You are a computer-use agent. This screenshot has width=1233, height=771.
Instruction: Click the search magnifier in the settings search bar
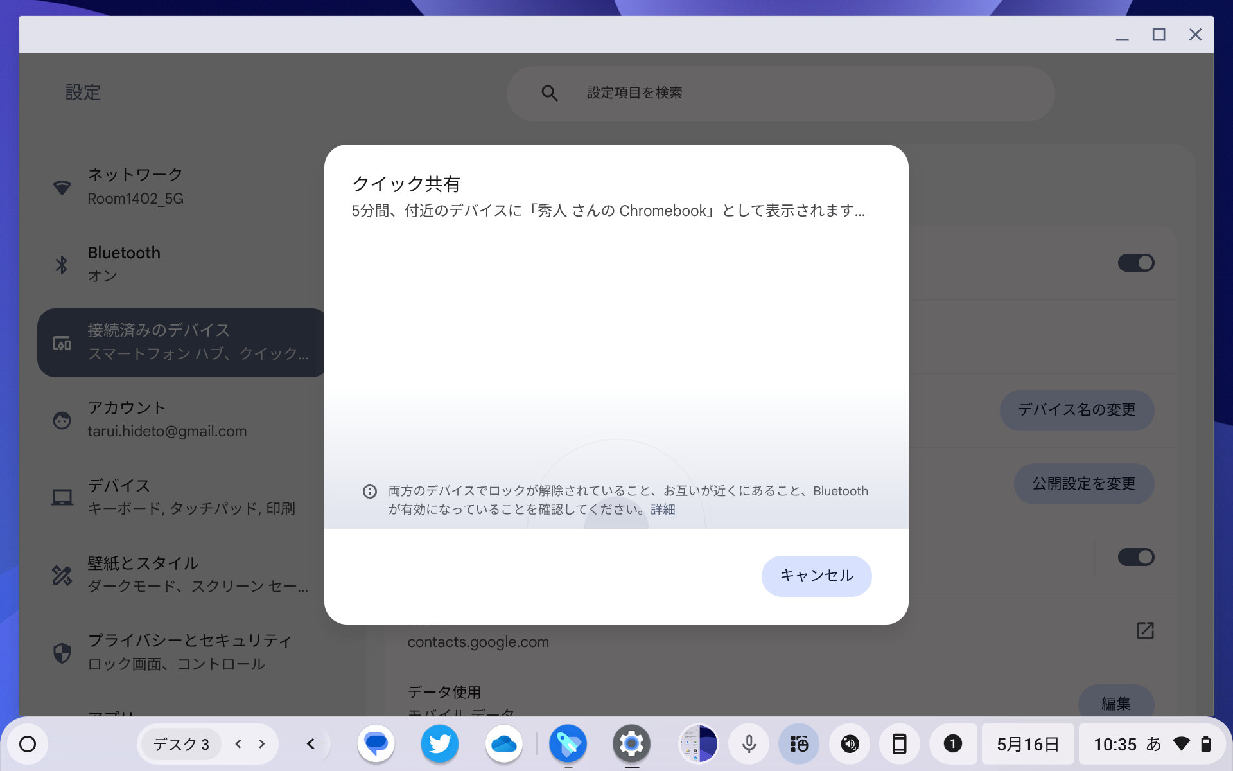tap(549, 93)
